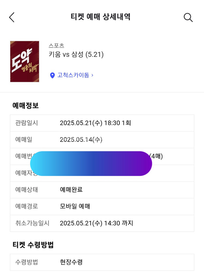This screenshot has width=204, height=272.
Task: Tap the 예매상태 row label
Action: pos(27,190)
